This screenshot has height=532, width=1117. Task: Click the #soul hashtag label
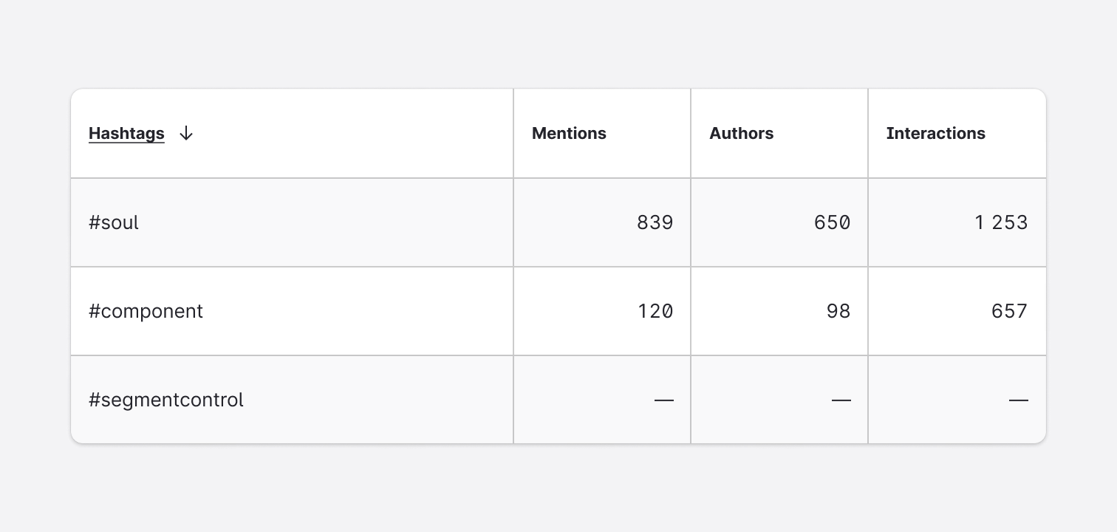click(113, 222)
